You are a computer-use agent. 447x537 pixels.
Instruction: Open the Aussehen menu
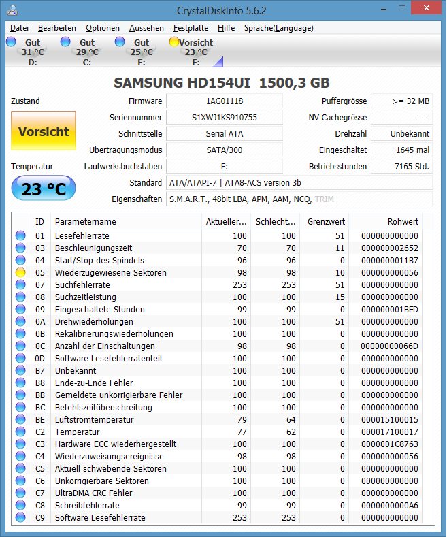(146, 28)
